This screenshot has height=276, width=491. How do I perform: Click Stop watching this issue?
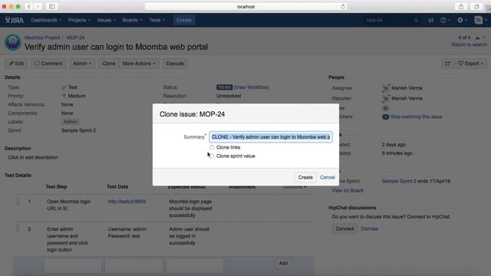coord(416,117)
